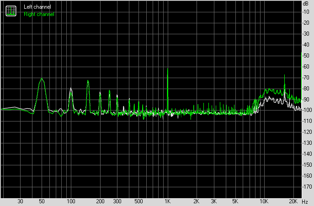Click the -150 dB scale label
The image size is (314, 206).
(x=307, y=165)
